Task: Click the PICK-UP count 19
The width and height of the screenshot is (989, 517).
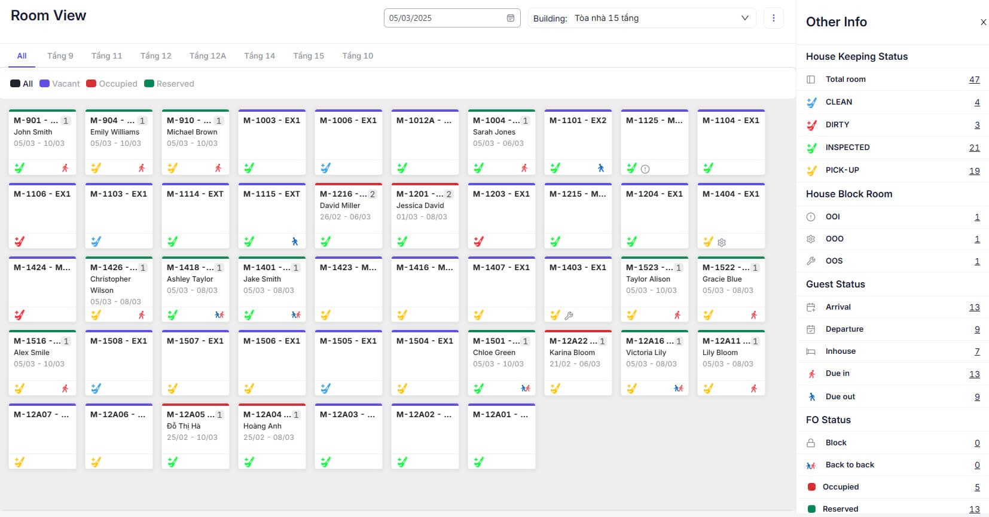Action: point(974,170)
